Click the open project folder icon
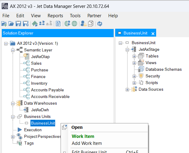Screen dimensions: 189x153 click(11, 24)
